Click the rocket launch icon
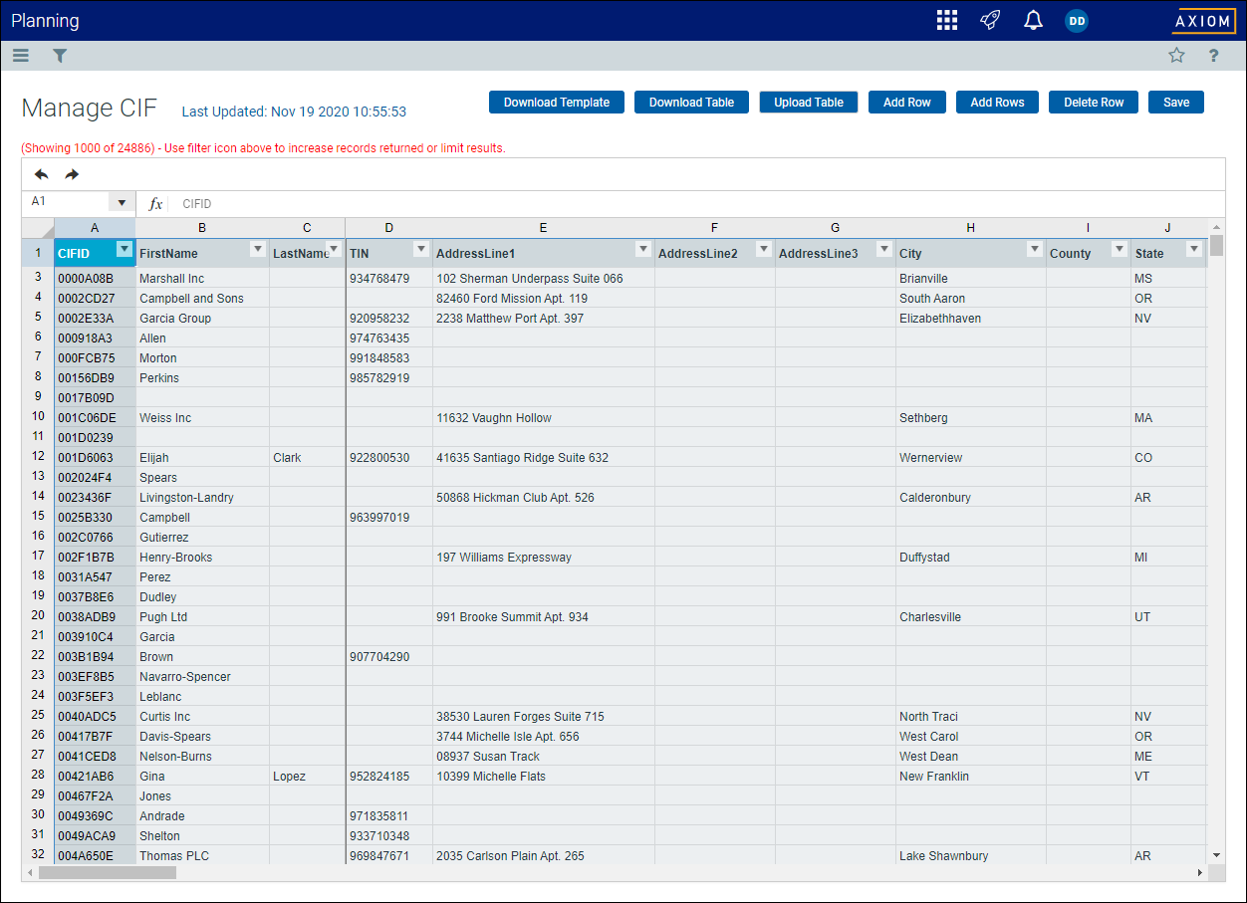Viewport: 1247px width, 903px height. tap(989, 21)
